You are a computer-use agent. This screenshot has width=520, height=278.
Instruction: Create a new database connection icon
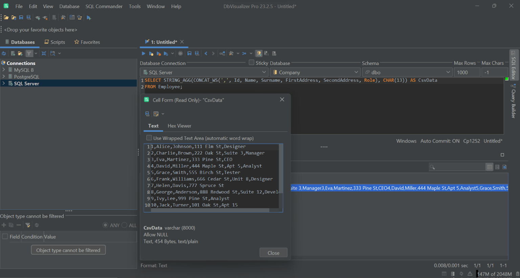pyautogui.click(x=13, y=53)
